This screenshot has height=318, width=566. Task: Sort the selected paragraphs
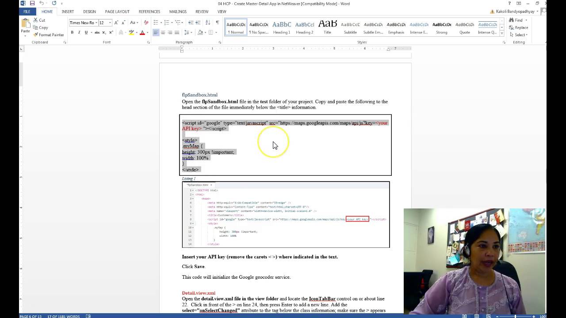[208, 23]
